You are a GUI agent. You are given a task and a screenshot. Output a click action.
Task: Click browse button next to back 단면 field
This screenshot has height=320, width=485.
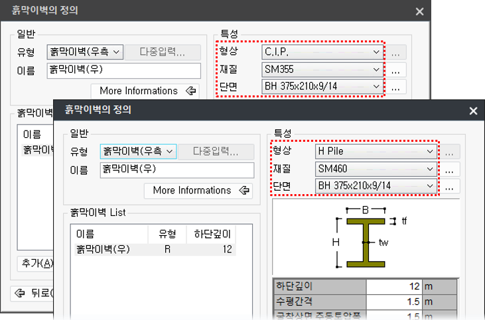[397, 87]
